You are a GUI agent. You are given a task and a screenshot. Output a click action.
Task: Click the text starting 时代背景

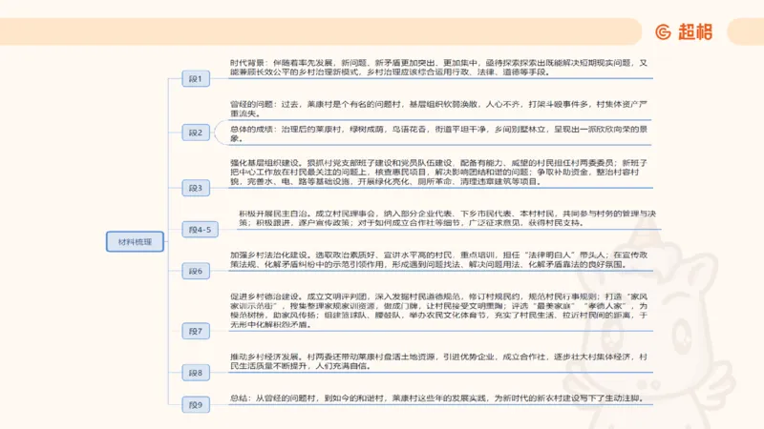coord(439,68)
